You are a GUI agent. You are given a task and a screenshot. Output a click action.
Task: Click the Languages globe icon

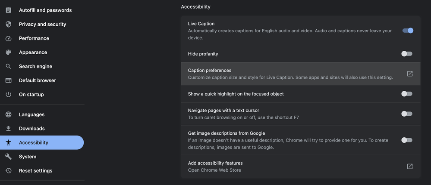point(9,114)
